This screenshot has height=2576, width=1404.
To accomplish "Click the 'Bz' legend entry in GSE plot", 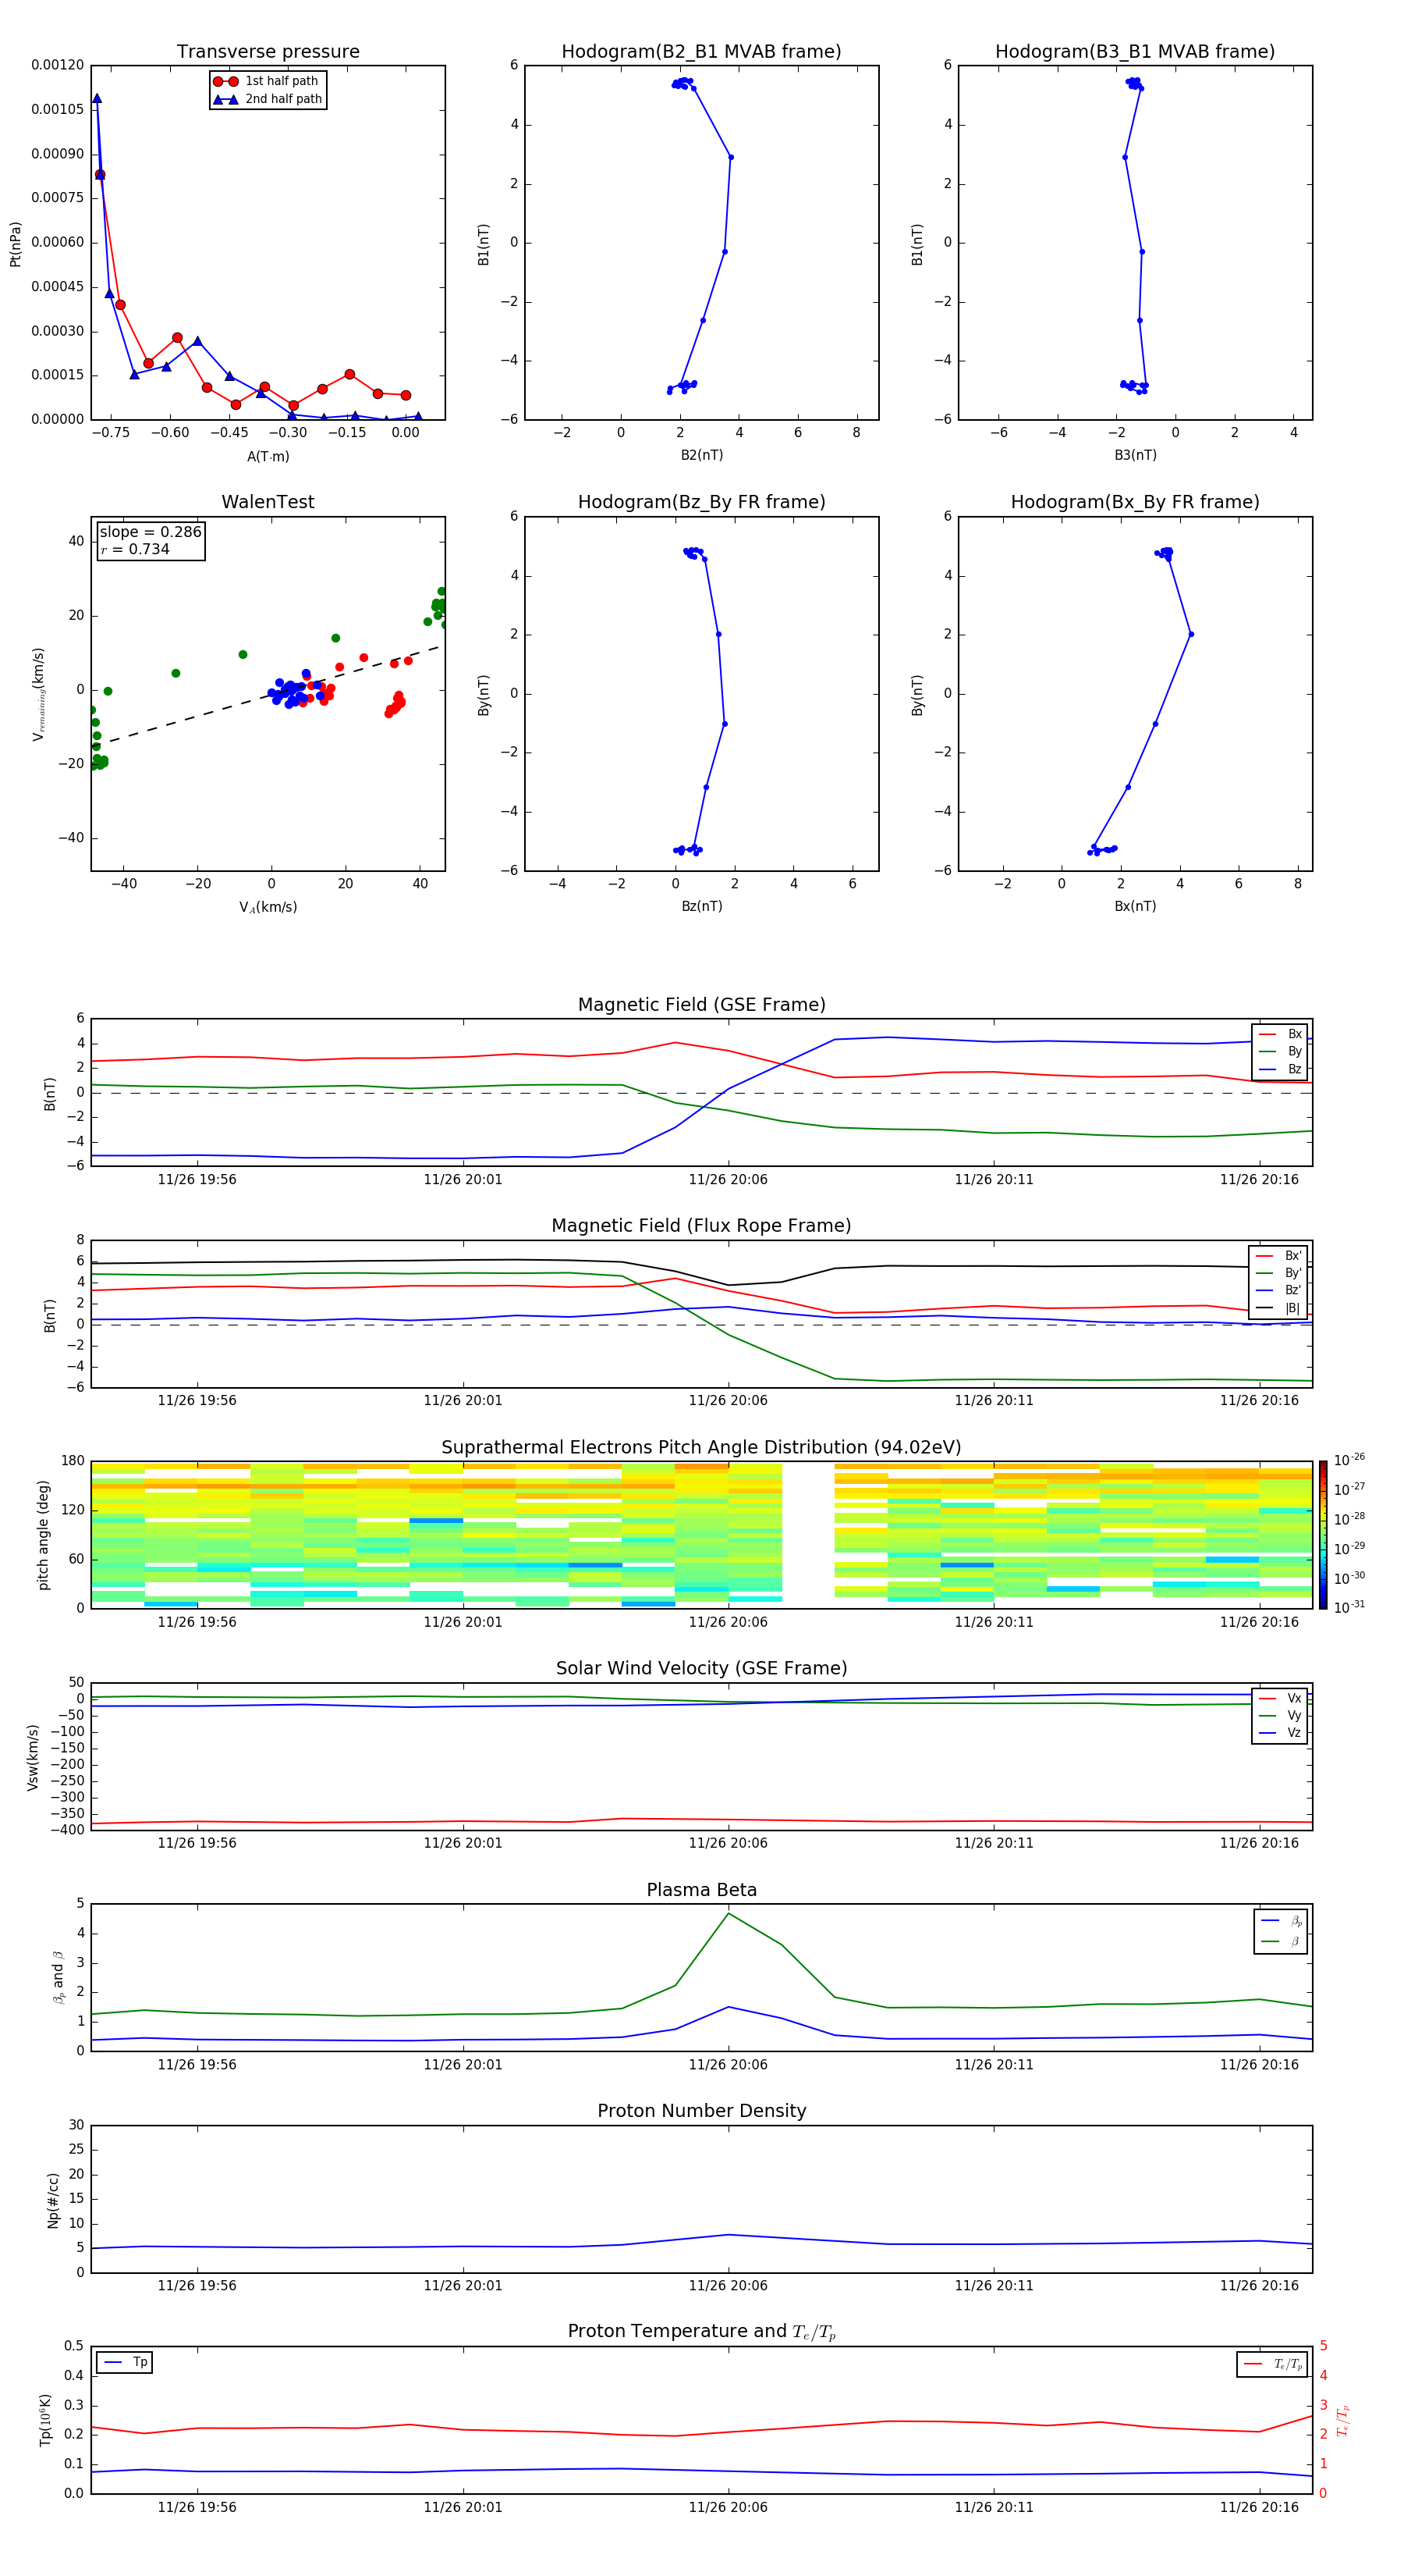I will point(1280,1069).
